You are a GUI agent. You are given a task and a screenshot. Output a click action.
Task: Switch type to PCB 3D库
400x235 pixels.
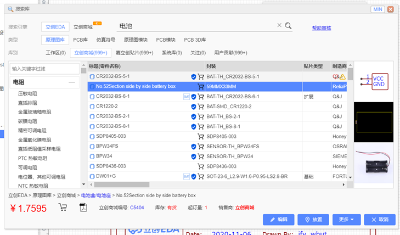tap(195, 40)
